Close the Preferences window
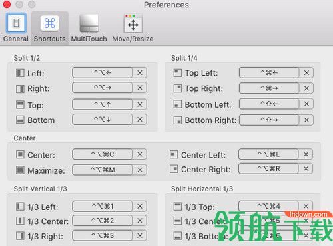This screenshot has height=246, width=333. pyautogui.click(x=7, y=5)
